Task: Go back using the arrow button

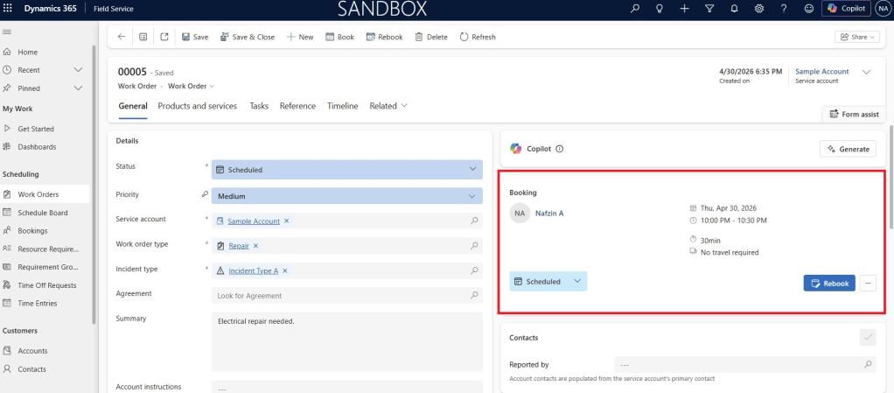Action: pyautogui.click(x=122, y=37)
